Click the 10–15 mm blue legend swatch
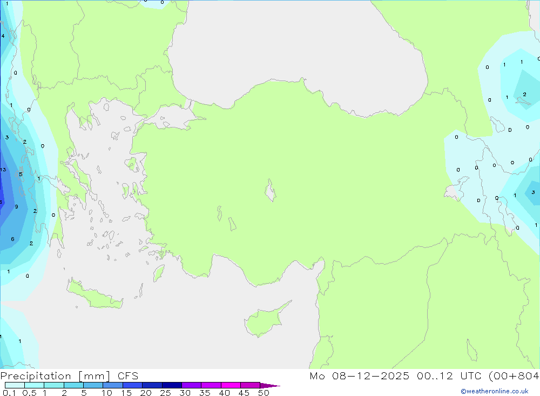Screen dimensions: 540x396 (x=113, y=385)
